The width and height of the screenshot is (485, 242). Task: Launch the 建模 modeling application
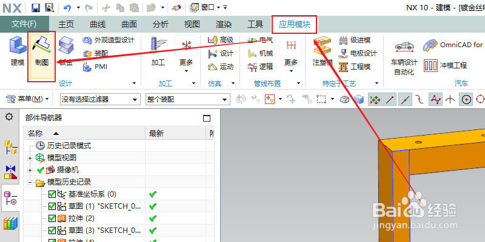tap(18, 51)
